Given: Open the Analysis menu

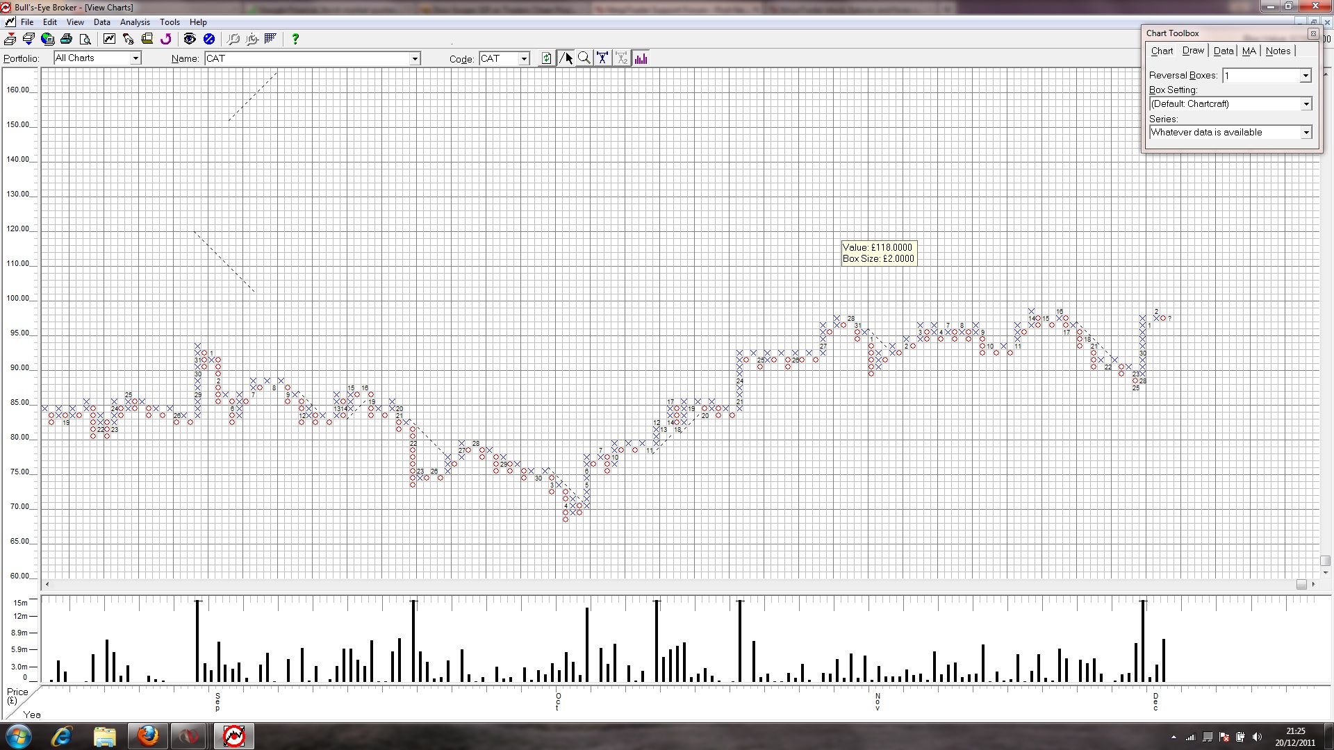Looking at the screenshot, I should tap(135, 22).
